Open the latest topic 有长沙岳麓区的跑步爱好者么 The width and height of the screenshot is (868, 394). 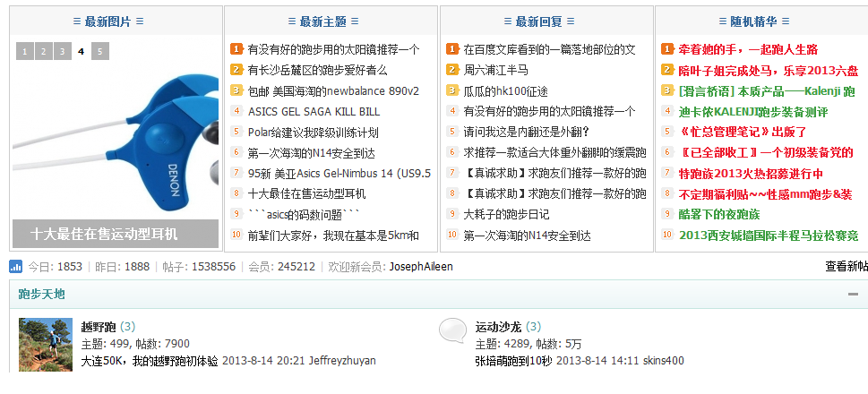pos(318,70)
